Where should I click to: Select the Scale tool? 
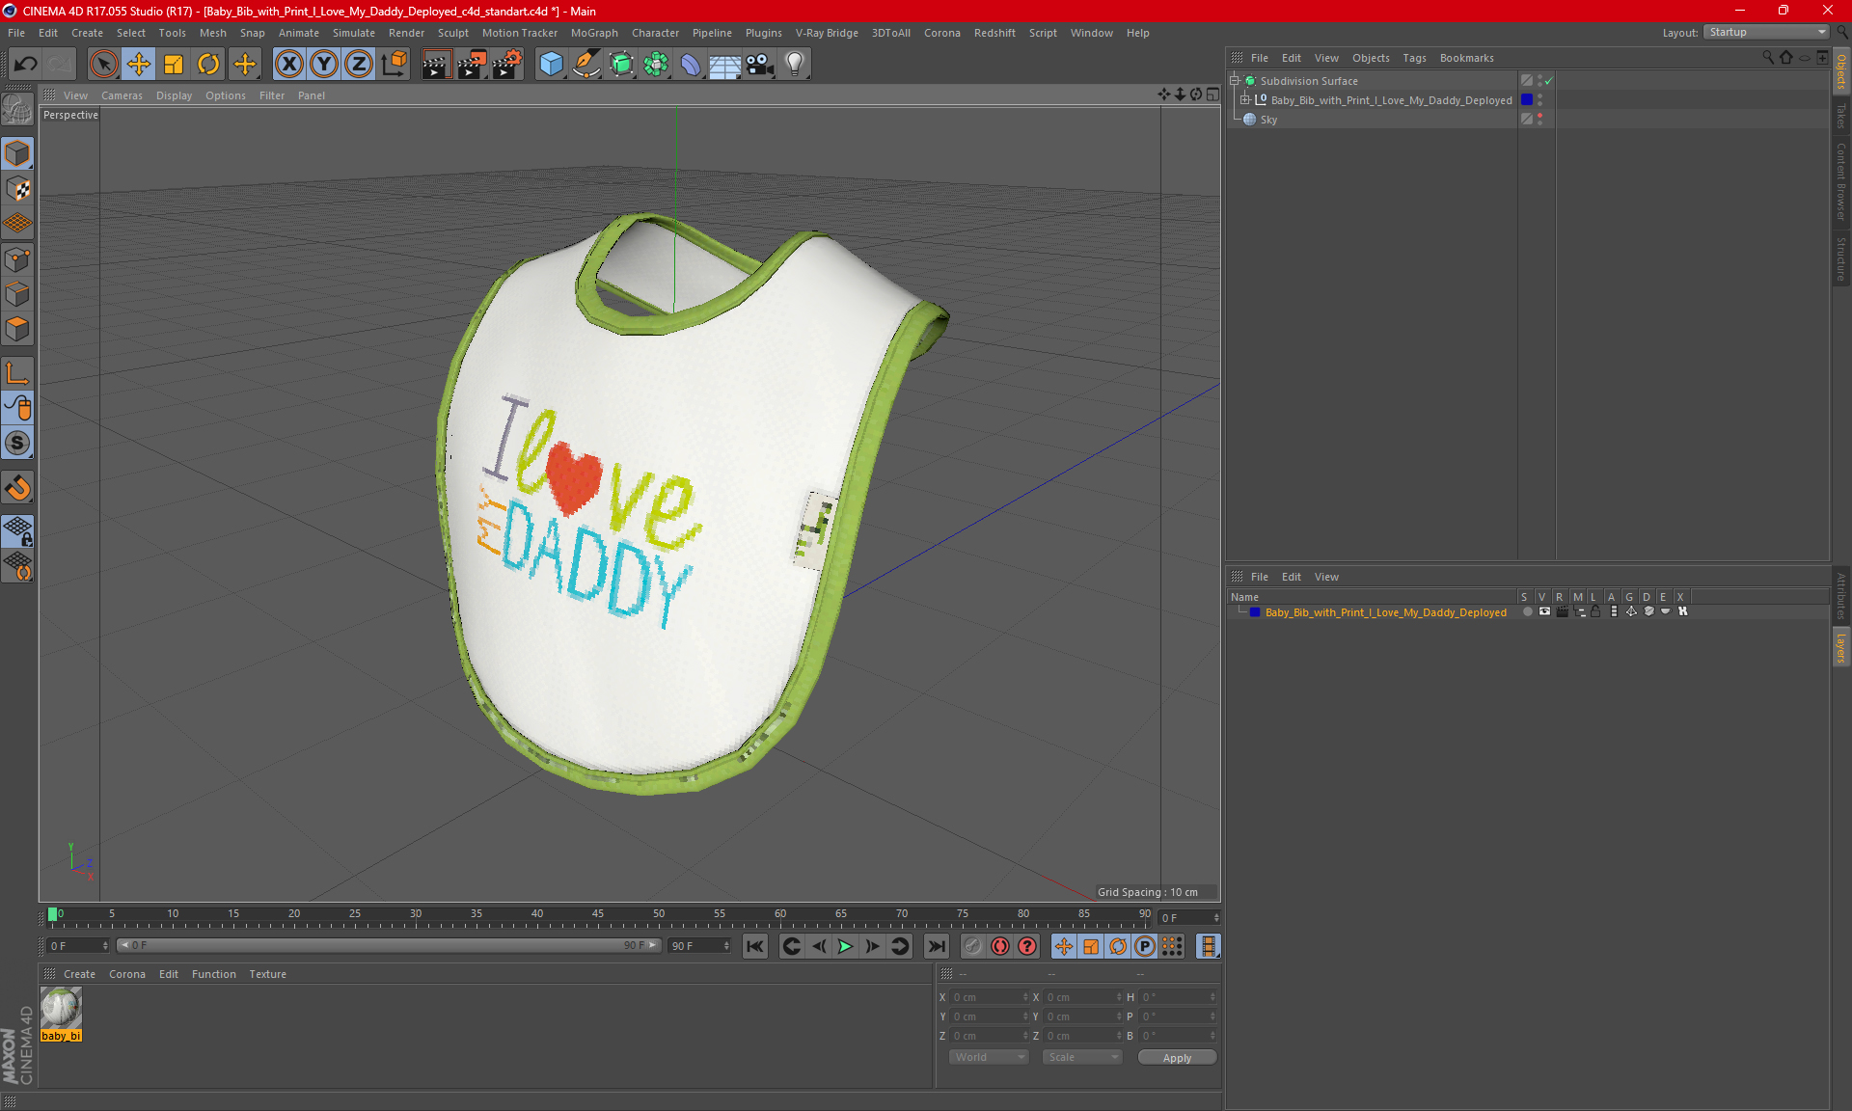174,65
